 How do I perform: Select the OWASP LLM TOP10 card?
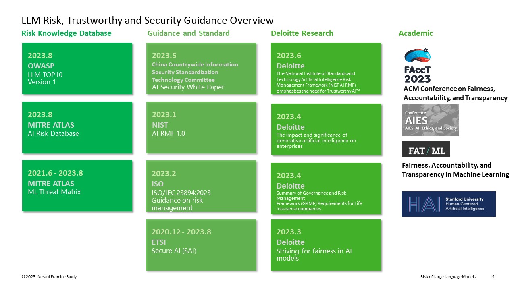(x=77, y=68)
